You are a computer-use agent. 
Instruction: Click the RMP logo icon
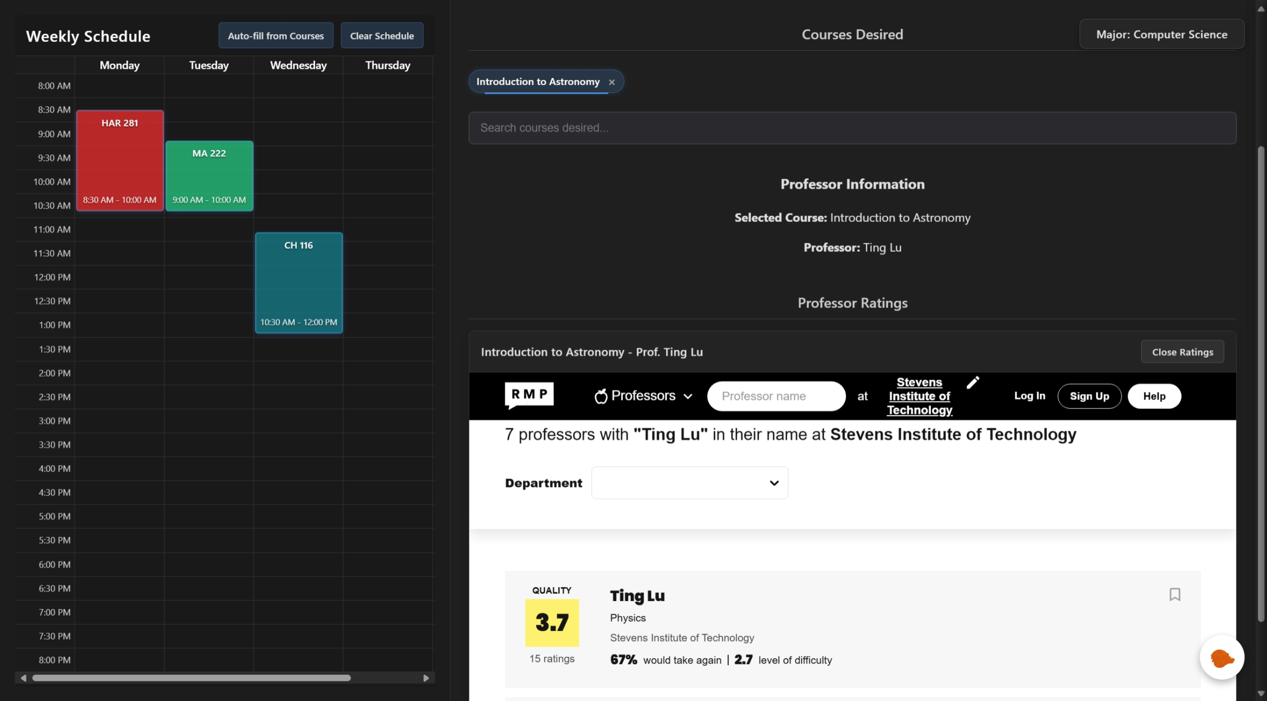click(x=529, y=395)
